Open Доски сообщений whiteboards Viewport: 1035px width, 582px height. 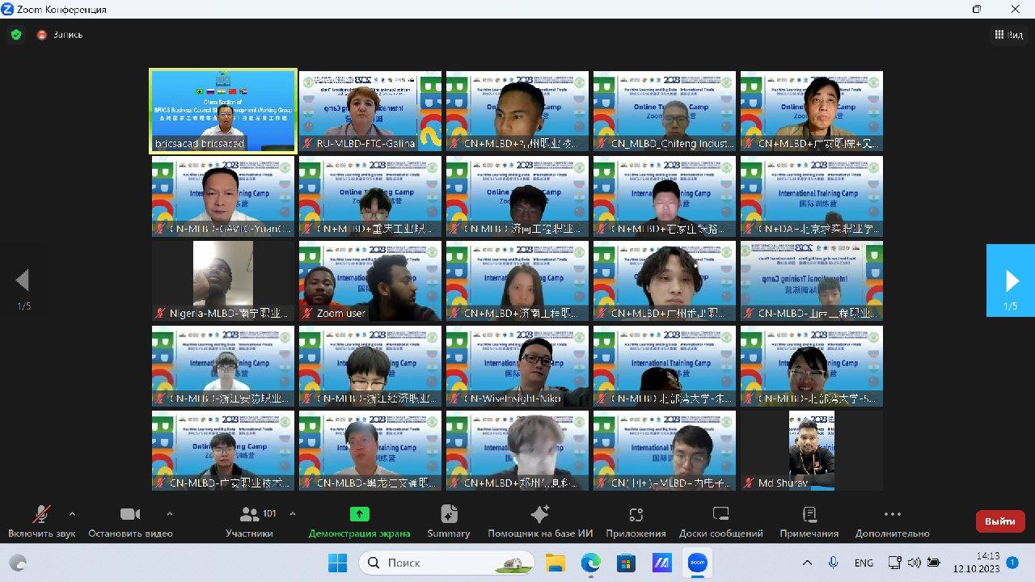tap(720, 515)
